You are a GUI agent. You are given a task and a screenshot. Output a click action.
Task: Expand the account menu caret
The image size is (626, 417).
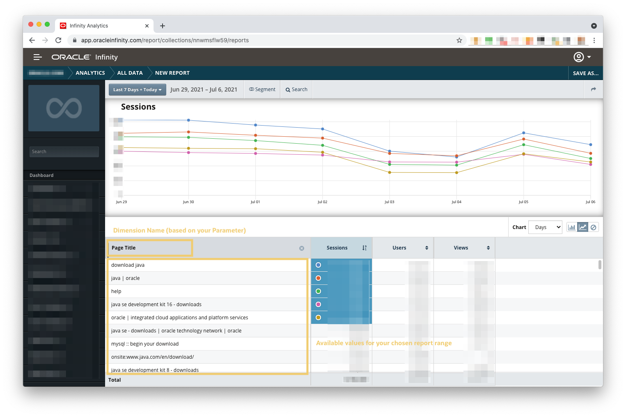click(x=589, y=57)
